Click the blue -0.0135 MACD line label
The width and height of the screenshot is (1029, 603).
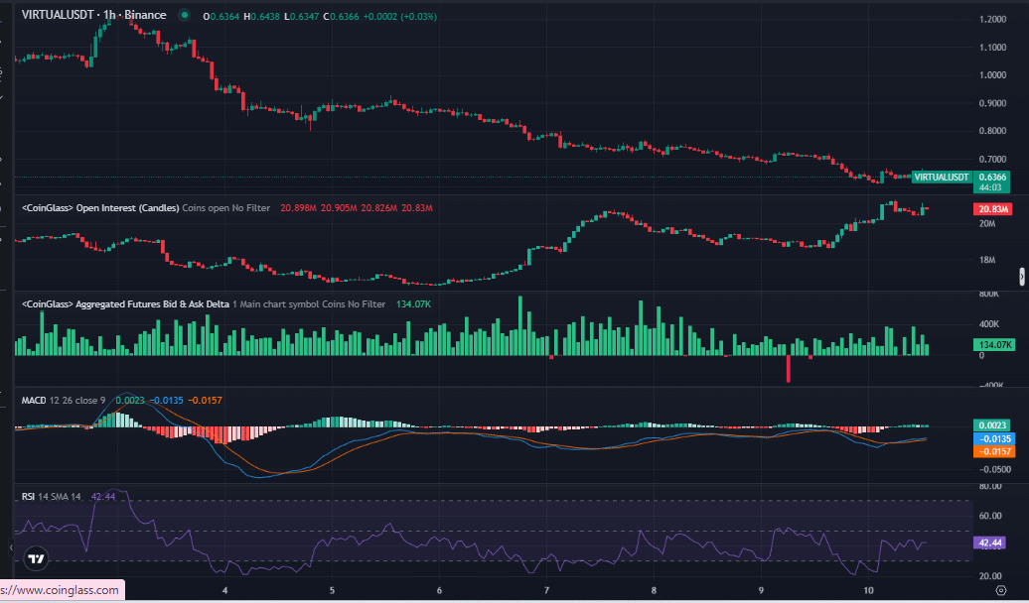[993, 437]
